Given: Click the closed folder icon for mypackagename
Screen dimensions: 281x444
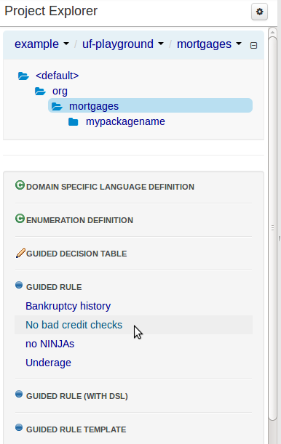Looking at the screenshot, I should [x=73, y=122].
